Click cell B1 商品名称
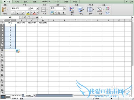The image size is (134, 100). [x=21, y=23]
